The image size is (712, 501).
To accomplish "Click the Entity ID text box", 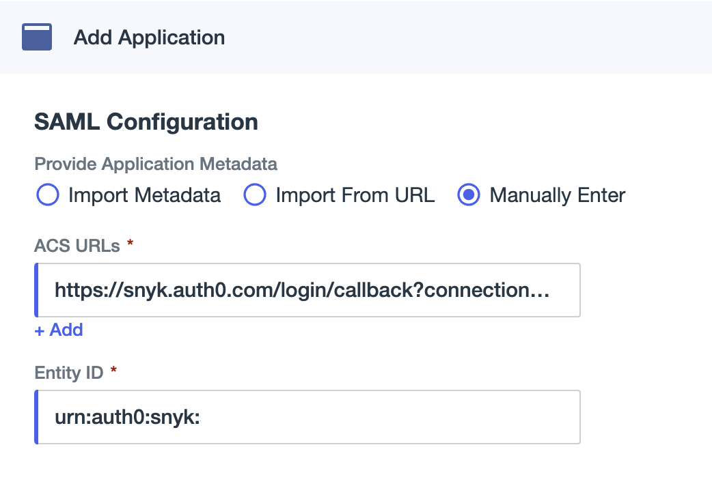I will click(x=307, y=416).
